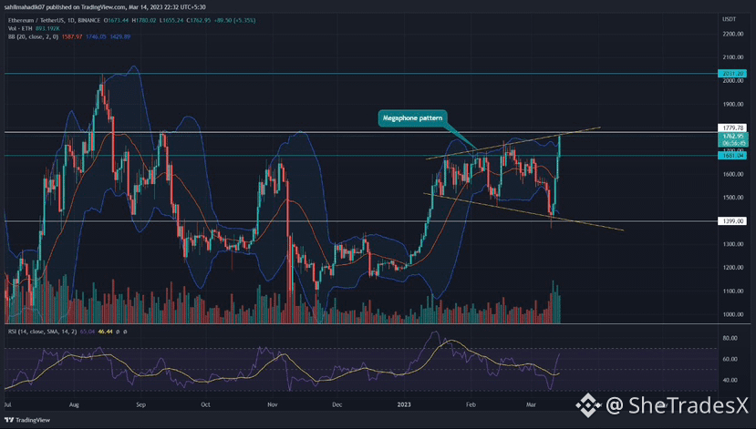Click the Aug label on the time axis
756x429 pixels.
point(74,405)
